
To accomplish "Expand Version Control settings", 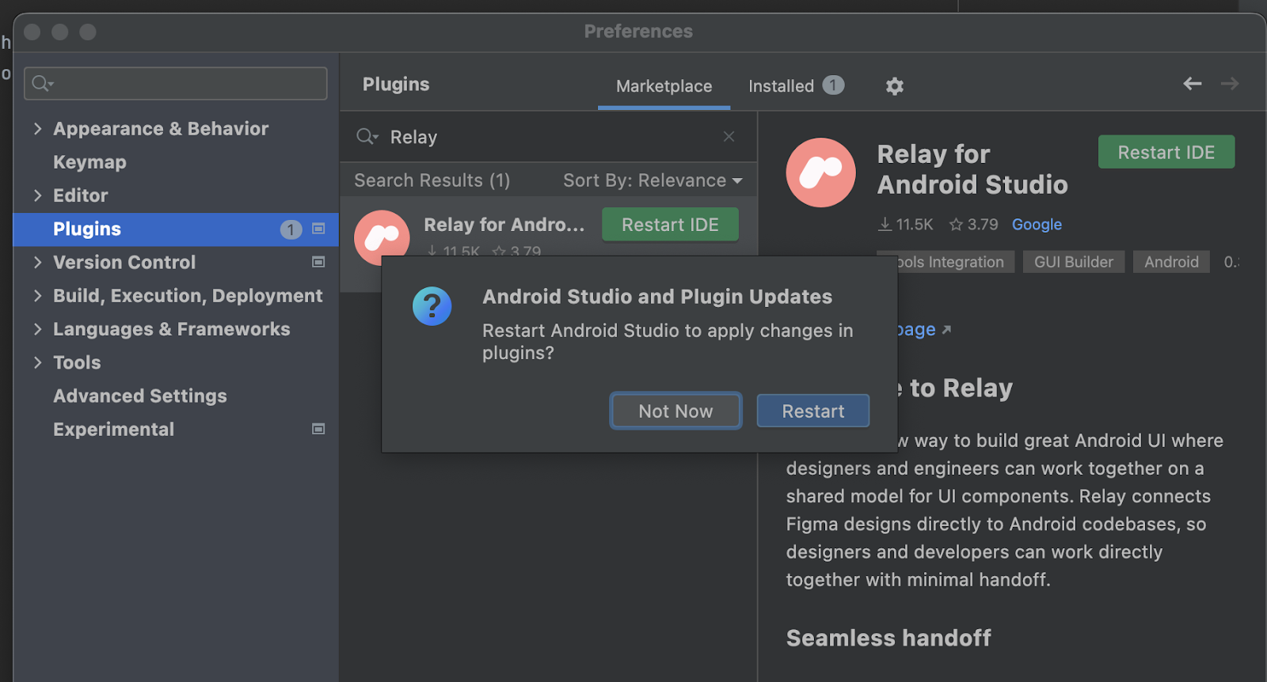I will click(37, 262).
